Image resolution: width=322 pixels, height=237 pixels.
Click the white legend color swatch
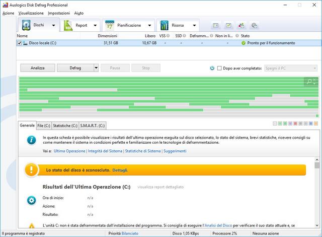pos(275,124)
